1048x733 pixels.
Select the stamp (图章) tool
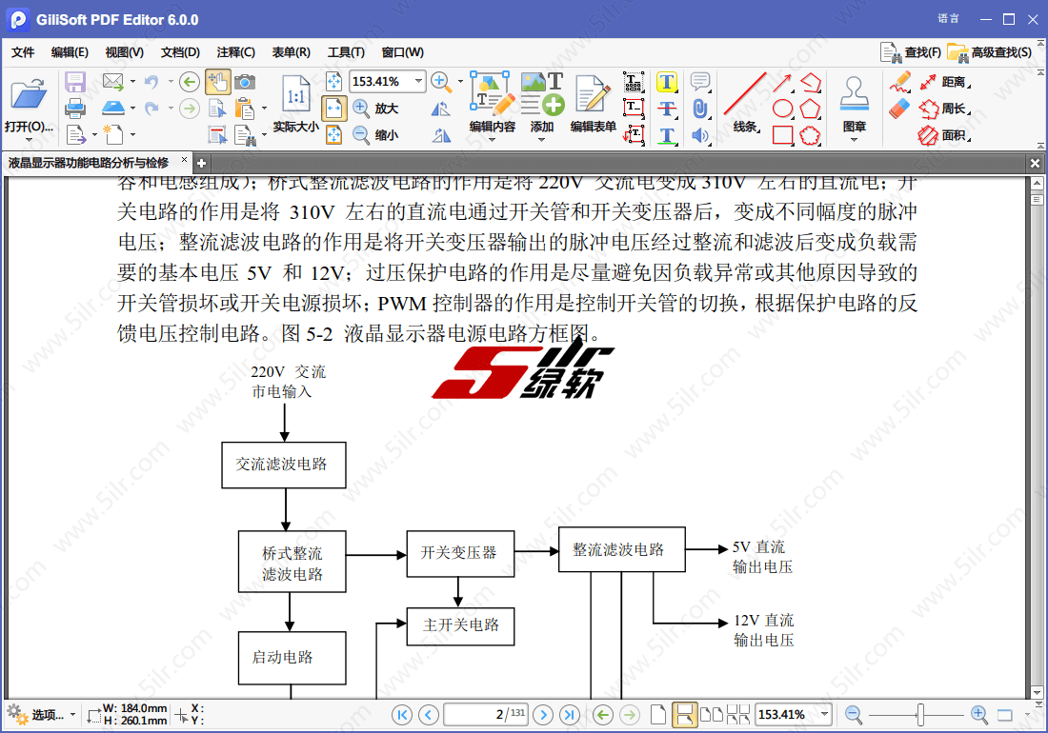[854, 104]
